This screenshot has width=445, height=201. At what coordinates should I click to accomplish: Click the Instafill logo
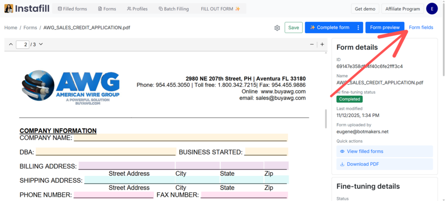coord(27,9)
